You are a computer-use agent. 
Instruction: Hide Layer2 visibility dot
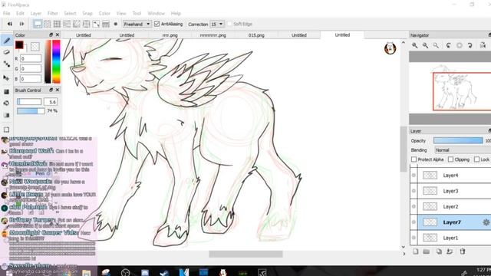(414, 206)
